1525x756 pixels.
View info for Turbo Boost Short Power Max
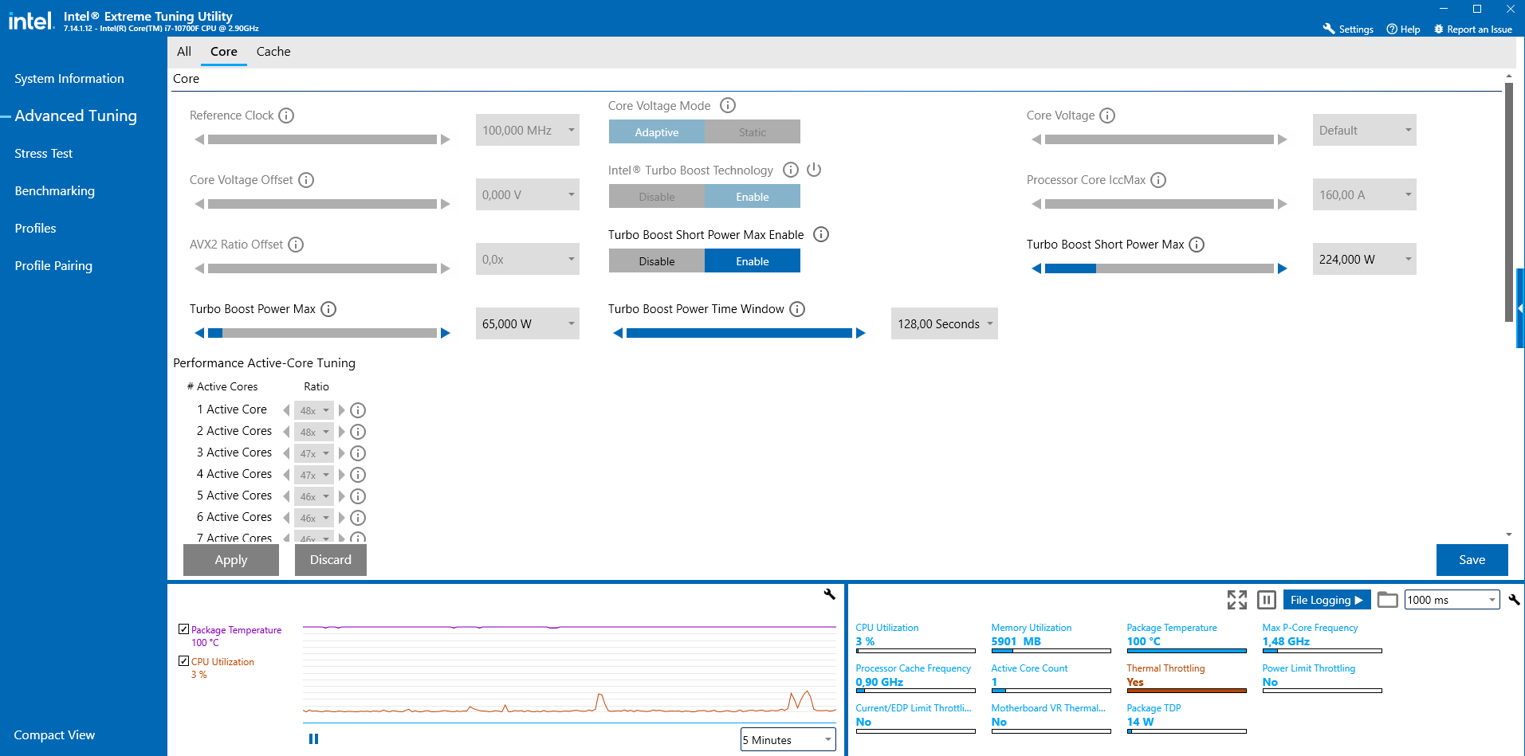[1197, 245]
